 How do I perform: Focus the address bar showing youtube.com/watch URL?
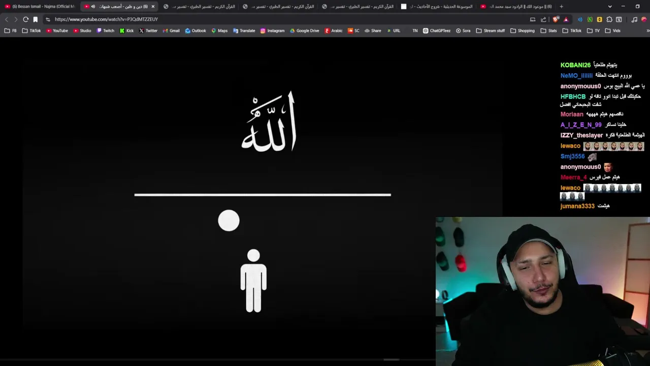pyautogui.click(x=284, y=19)
